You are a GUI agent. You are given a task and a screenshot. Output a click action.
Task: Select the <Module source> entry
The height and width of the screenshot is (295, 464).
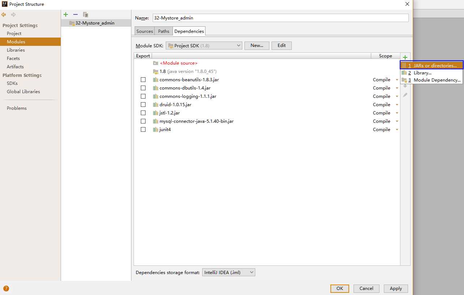point(267,63)
